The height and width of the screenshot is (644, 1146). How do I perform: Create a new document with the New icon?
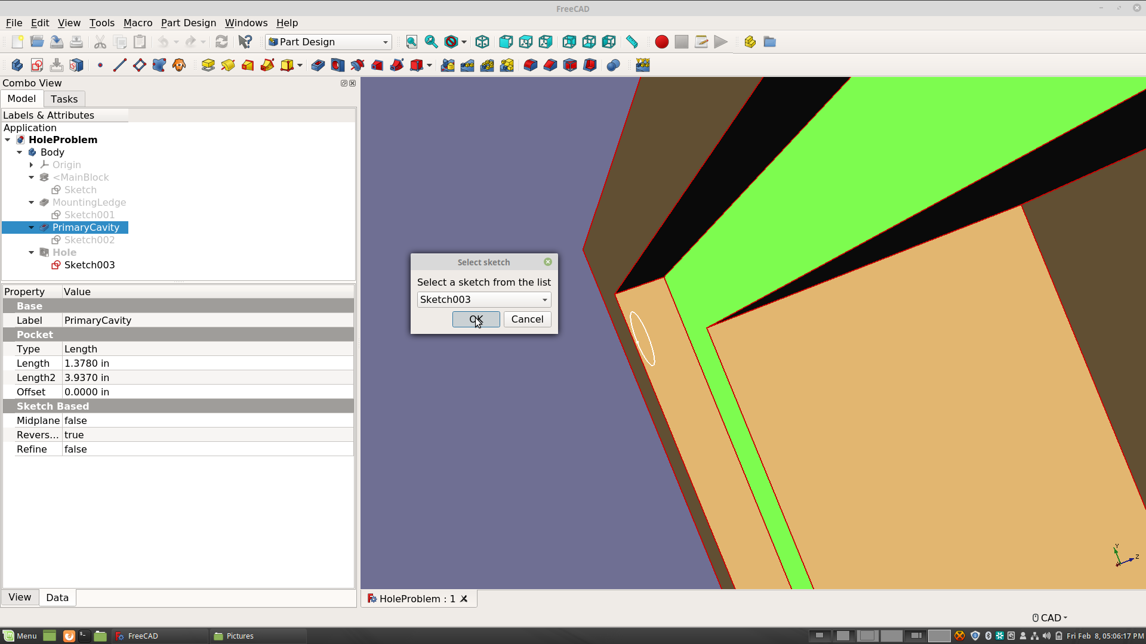pyautogui.click(x=17, y=42)
